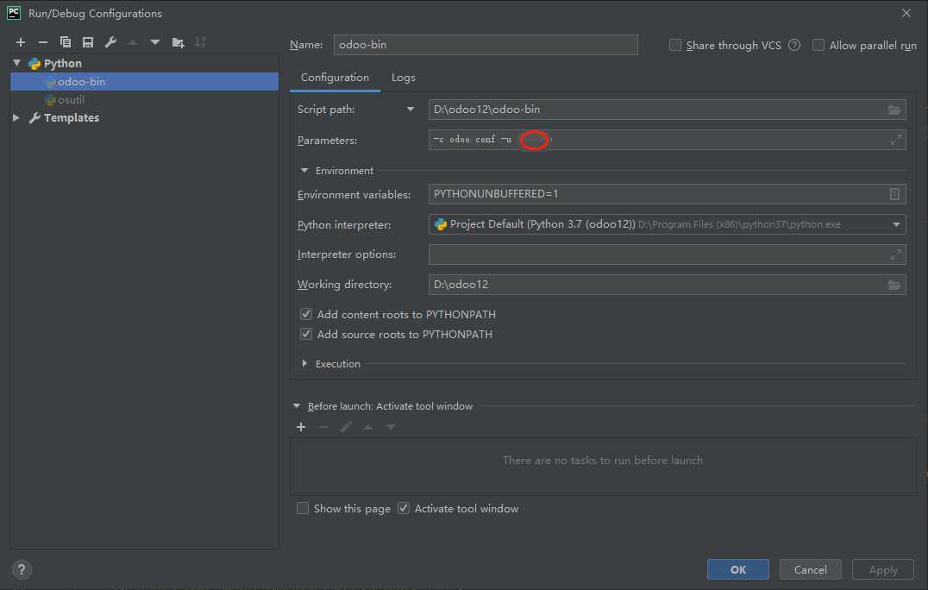Confirm with the OK button
928x590 pixels.
738,569
